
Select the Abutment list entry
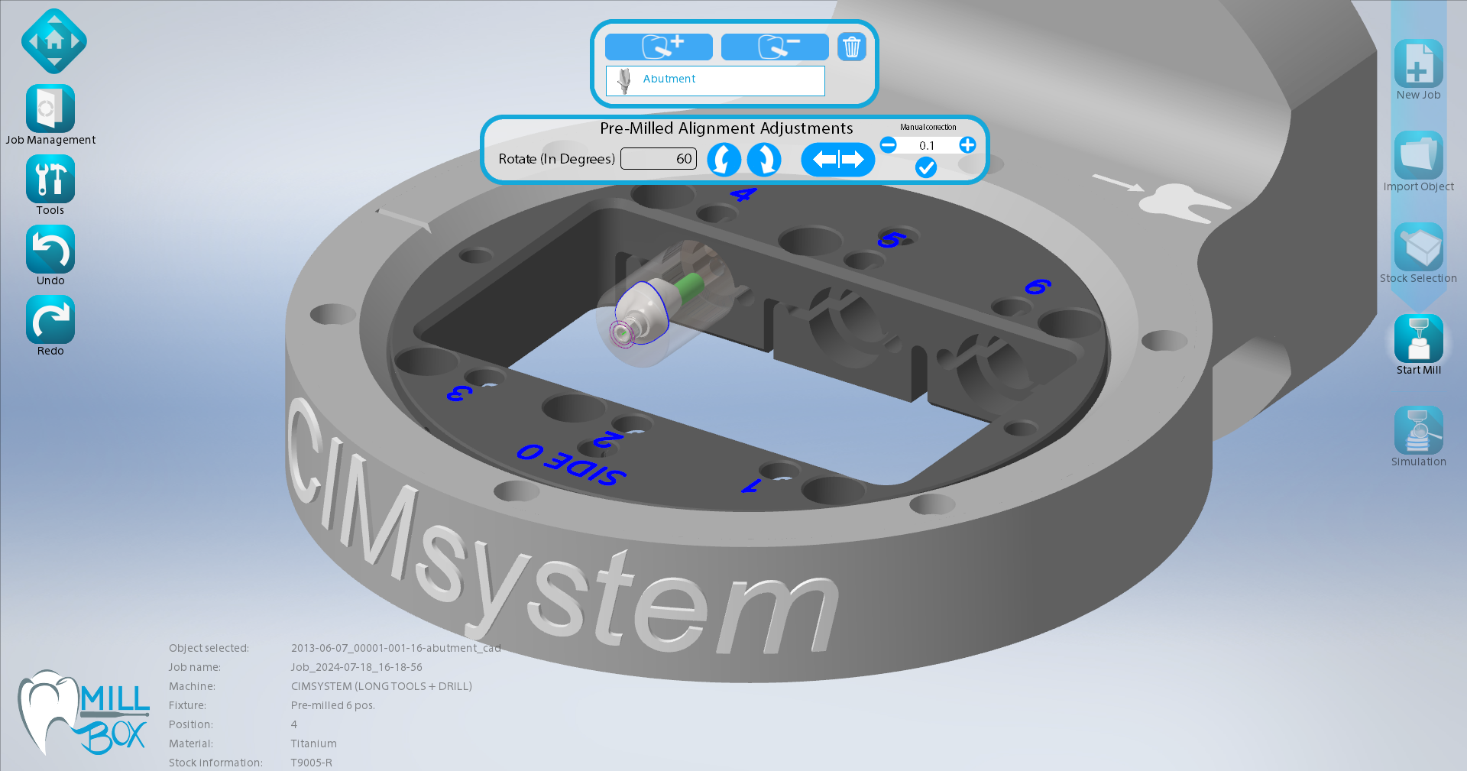click(x=715, y=80)
